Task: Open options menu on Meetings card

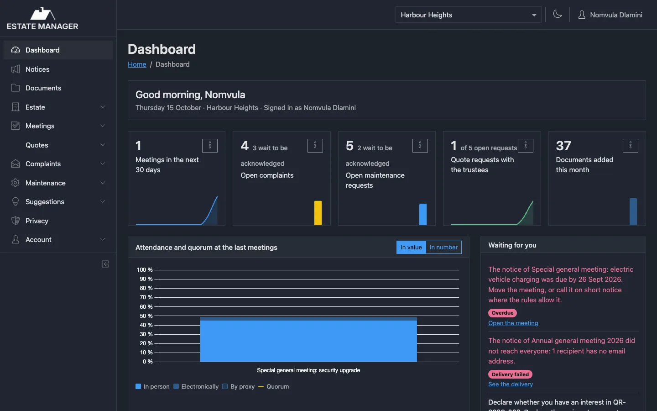Action: coord(210,146)
